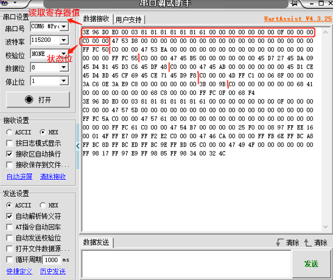Toggle 自动解析转义符 checkbox

point(9,216)
